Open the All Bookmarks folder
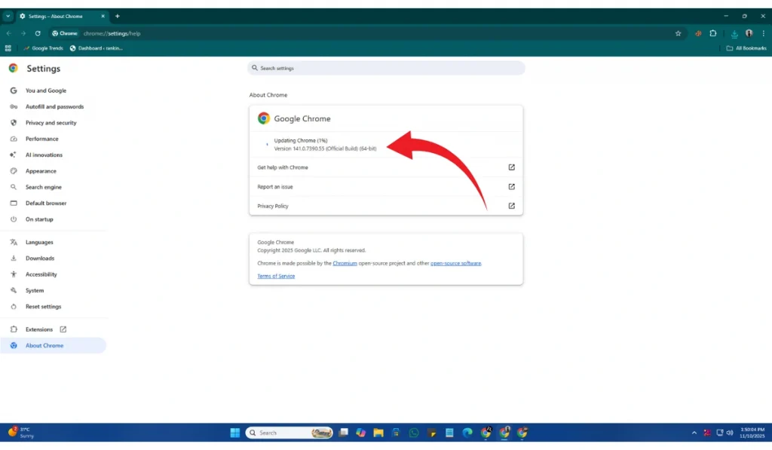Screen dimensions: 772x450 coord(746,48)
